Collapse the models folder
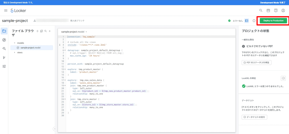Image resolution: width=289 pixels, height=134 pixels. click(14, 43)
